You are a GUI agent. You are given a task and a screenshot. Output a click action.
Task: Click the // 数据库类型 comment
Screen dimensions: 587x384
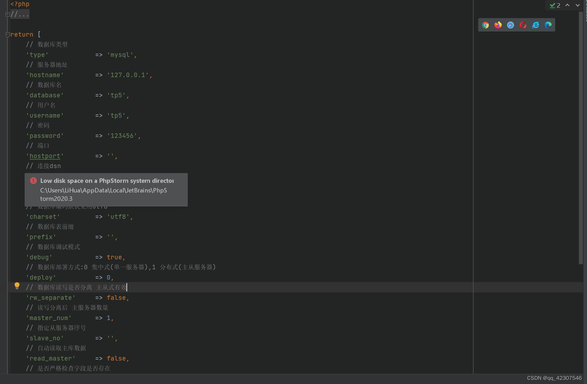47,45
